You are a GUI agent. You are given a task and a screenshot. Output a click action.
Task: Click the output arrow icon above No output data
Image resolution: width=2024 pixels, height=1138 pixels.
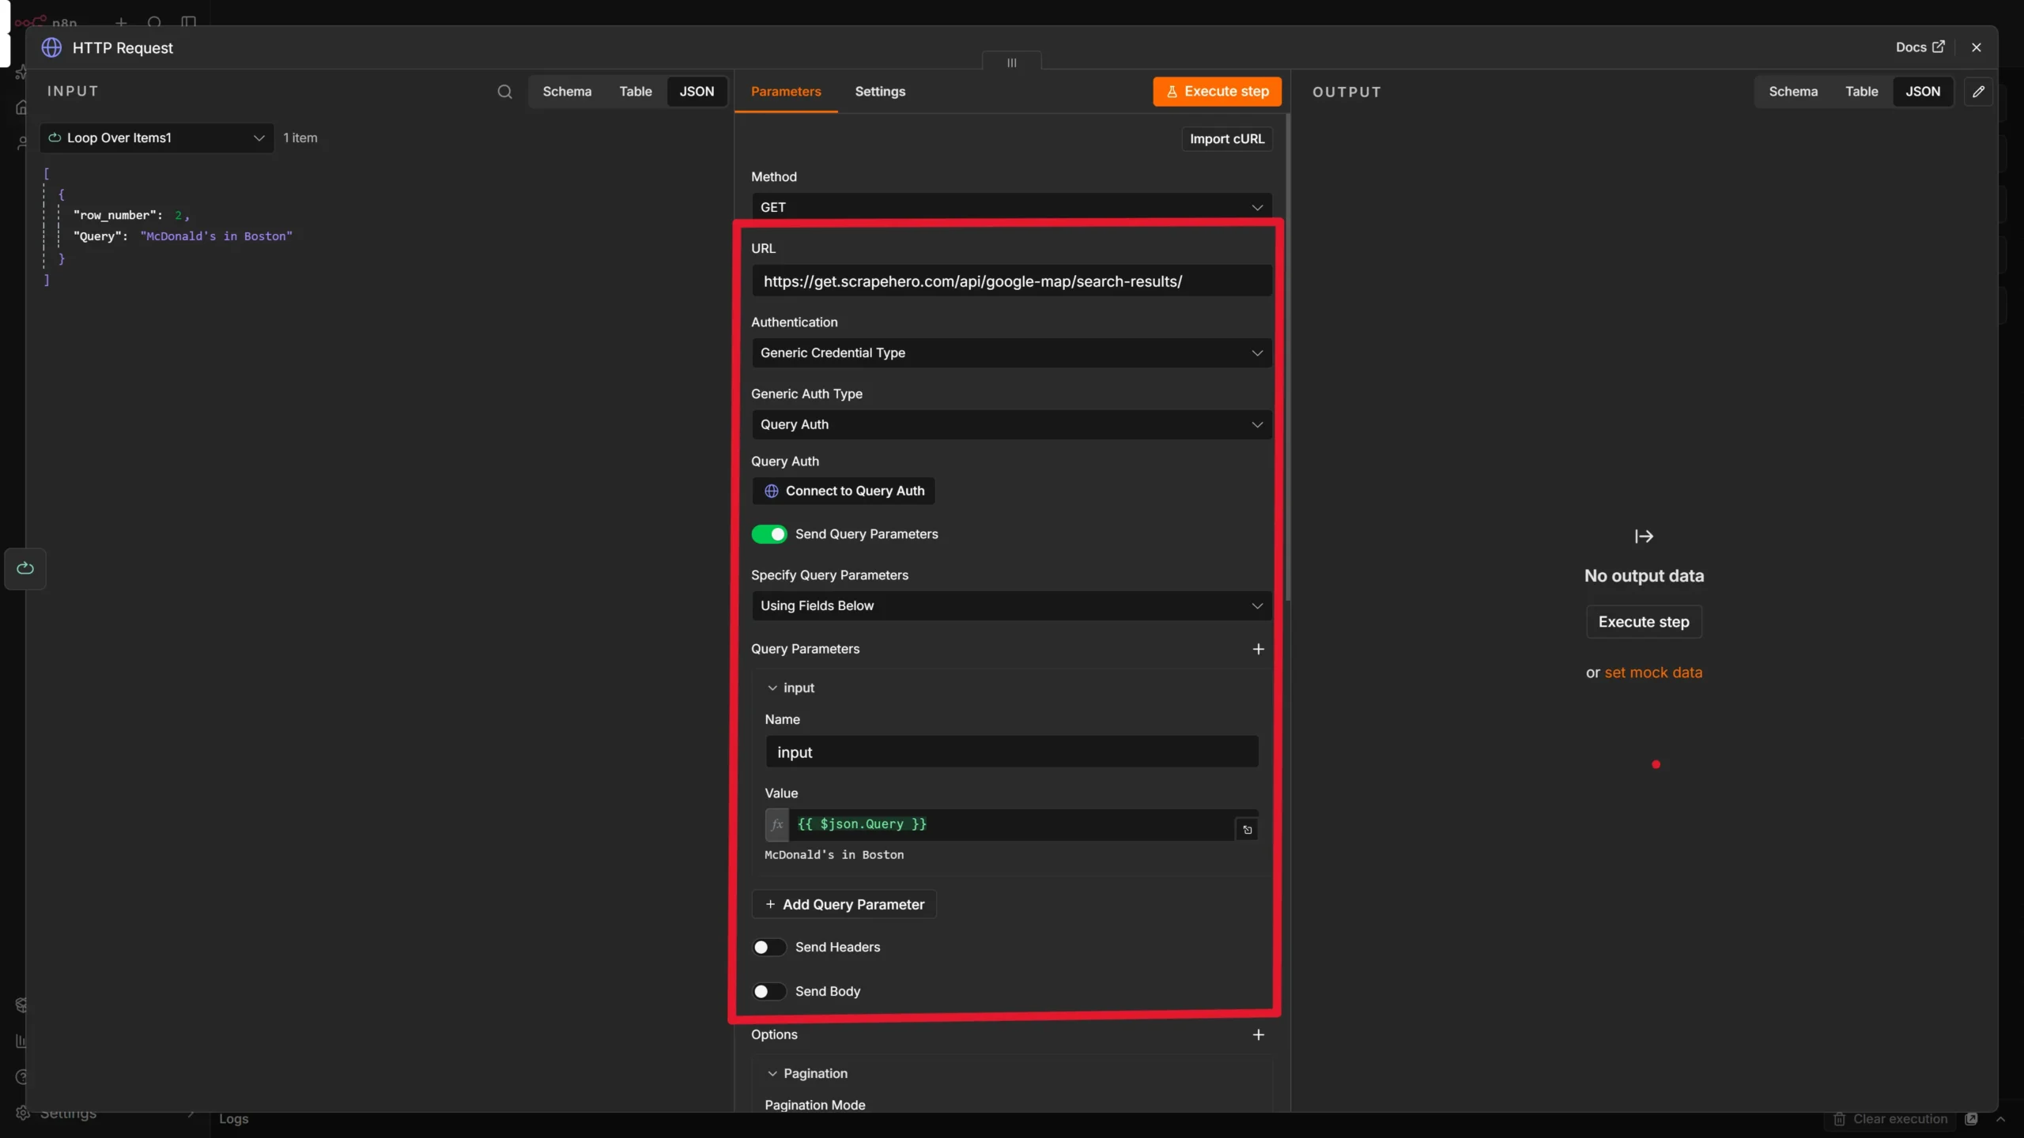[1644, 537]
